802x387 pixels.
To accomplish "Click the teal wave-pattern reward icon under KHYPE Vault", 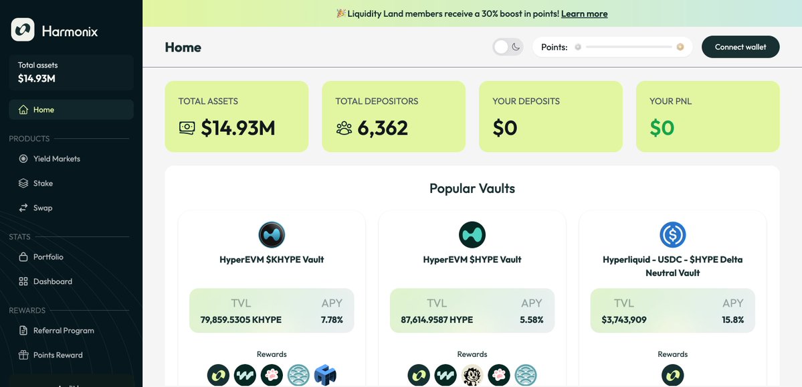I will [298, 375].
